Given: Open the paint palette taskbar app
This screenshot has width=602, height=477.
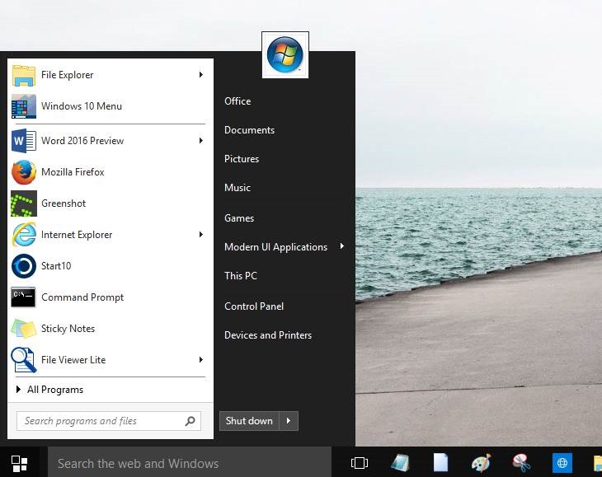Looking at the screenshot, I should click(481, 463).
